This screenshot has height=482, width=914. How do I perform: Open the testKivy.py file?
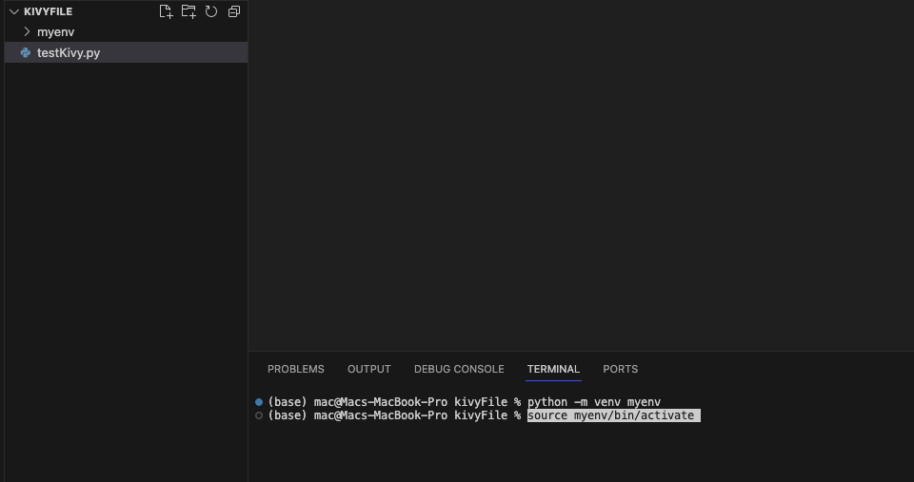[x=126, y=52]
